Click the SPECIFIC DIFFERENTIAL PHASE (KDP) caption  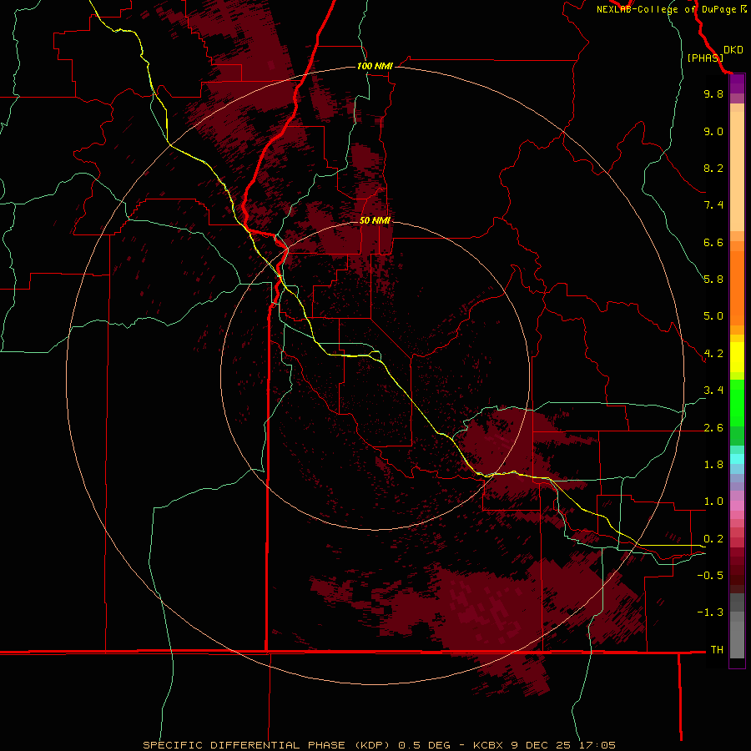[268, 745]
